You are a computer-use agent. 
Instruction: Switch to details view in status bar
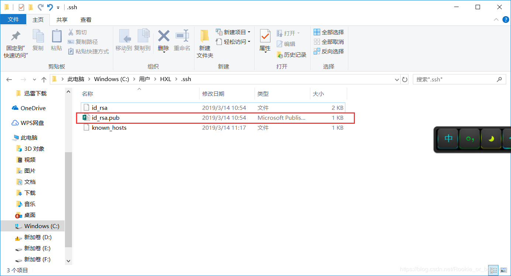493,270
